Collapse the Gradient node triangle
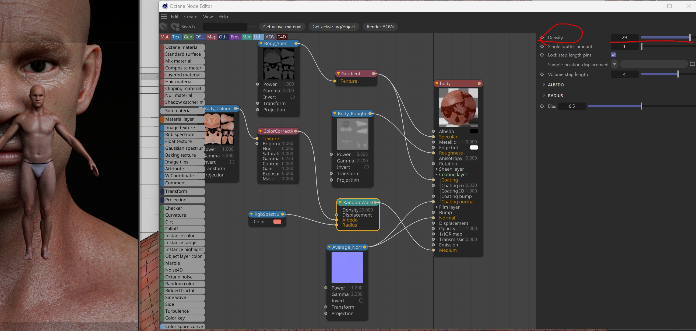The width and height of the screenshot is (696, 331). point(338,73)
